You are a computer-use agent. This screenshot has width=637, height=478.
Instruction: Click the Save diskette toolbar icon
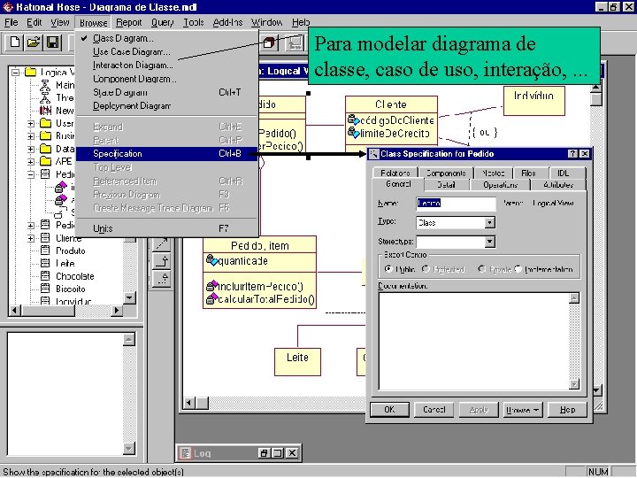(x=53, y=42)
